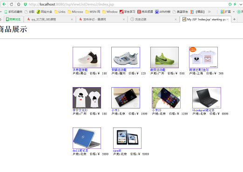Click the black ThinkPad laptop image
The height and width of the screenshot is (172, 243).
207,98
